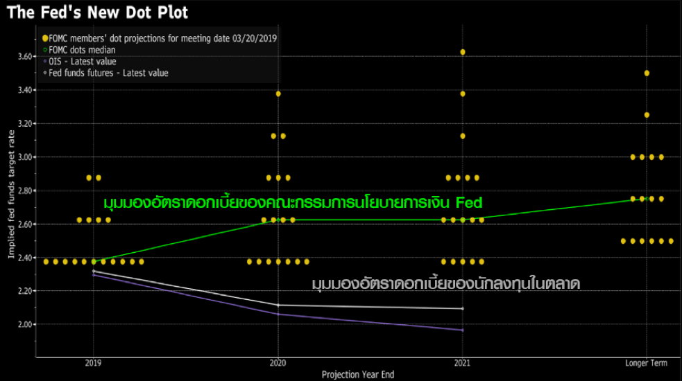Click the 3.60 y-axis tick label
The height and width of the screenshot is (381, 682).
click(25, 56)
